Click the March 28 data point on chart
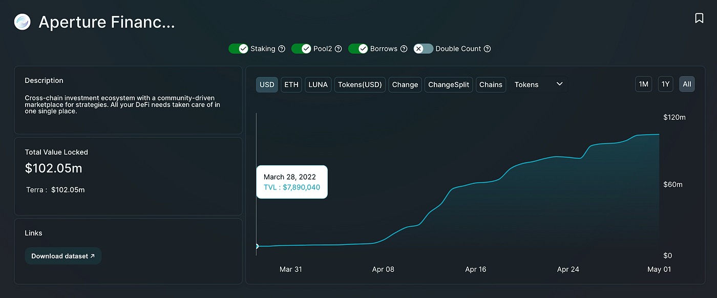The height and width of the screenshot is (298, 717). tap(257, 246)
